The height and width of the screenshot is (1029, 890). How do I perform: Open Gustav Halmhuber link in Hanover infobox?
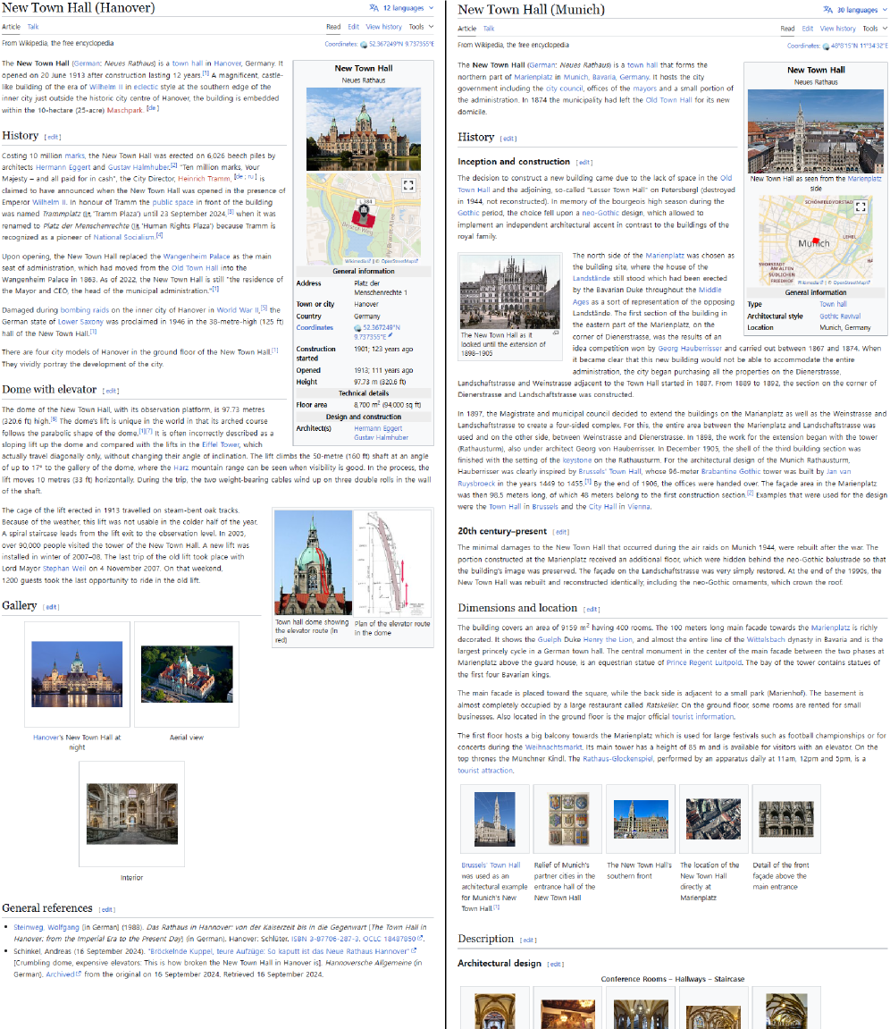click(381, 438)
